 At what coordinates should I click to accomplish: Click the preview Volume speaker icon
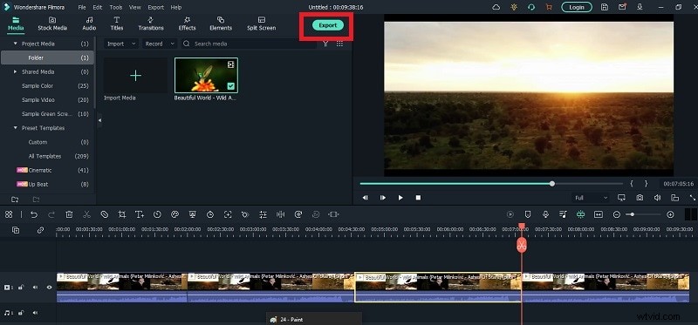click(x=657, y=198)
